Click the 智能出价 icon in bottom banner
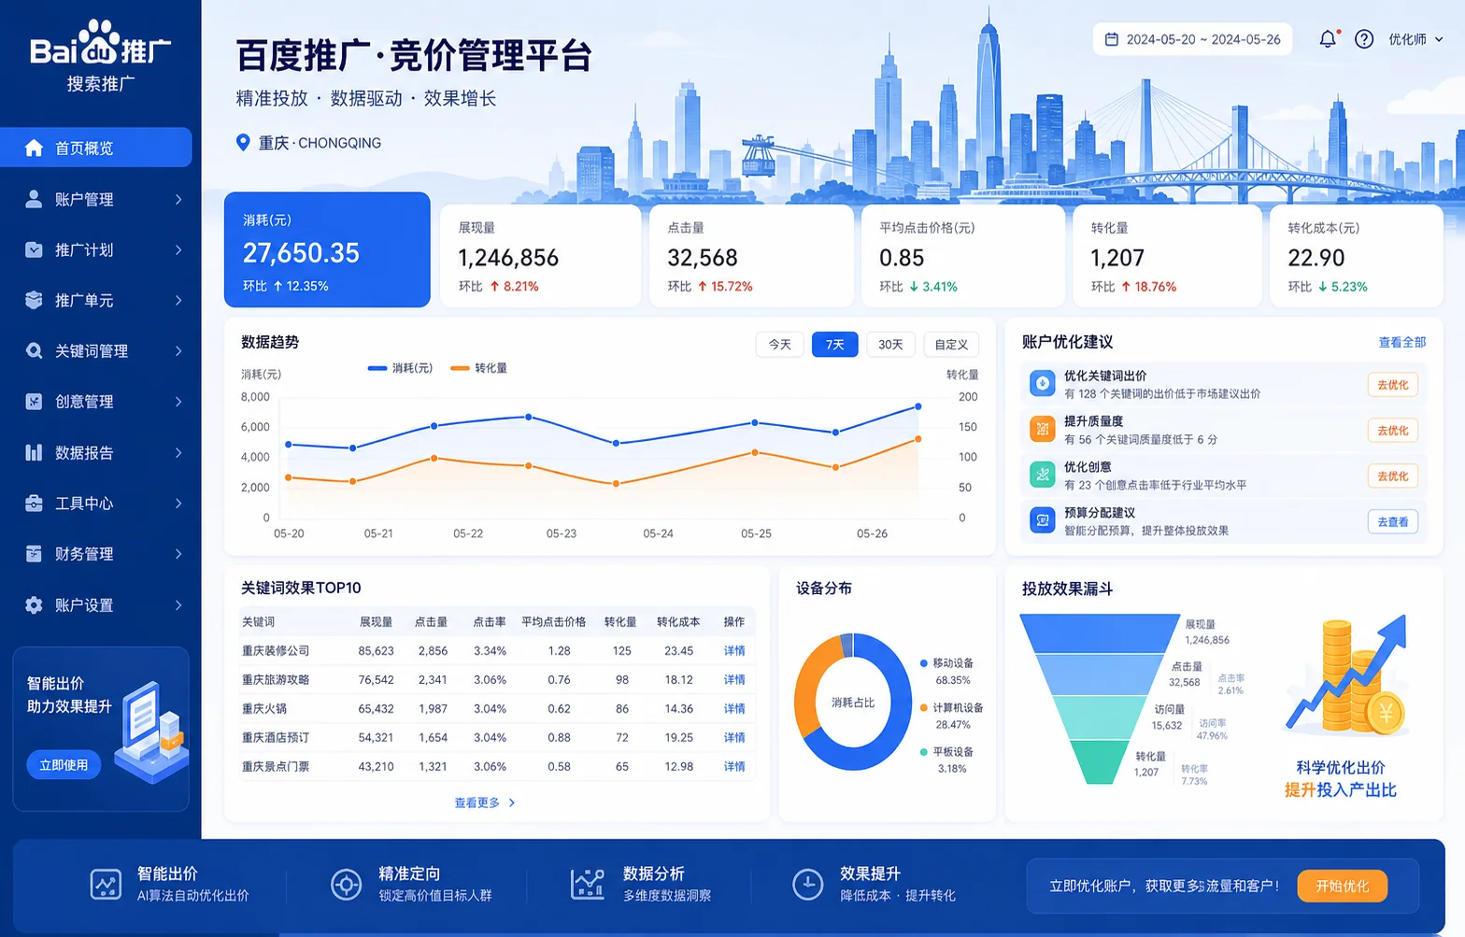This screenshot has height=937, width=1465. (106, 884)
